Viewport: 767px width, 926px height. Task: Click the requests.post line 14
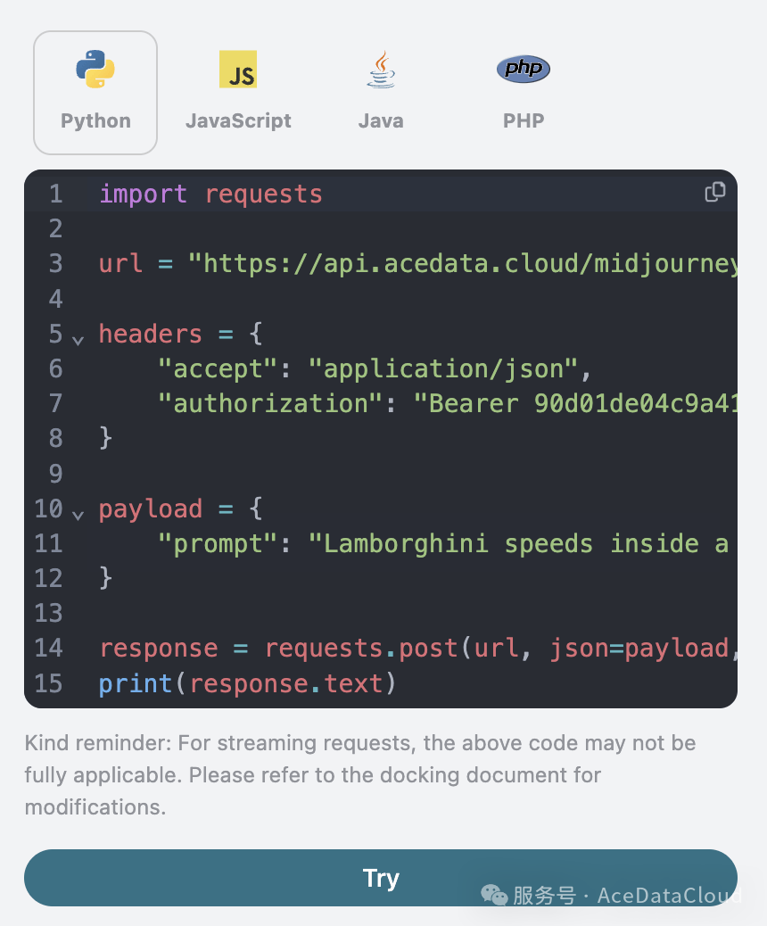(x=418, y=649)
